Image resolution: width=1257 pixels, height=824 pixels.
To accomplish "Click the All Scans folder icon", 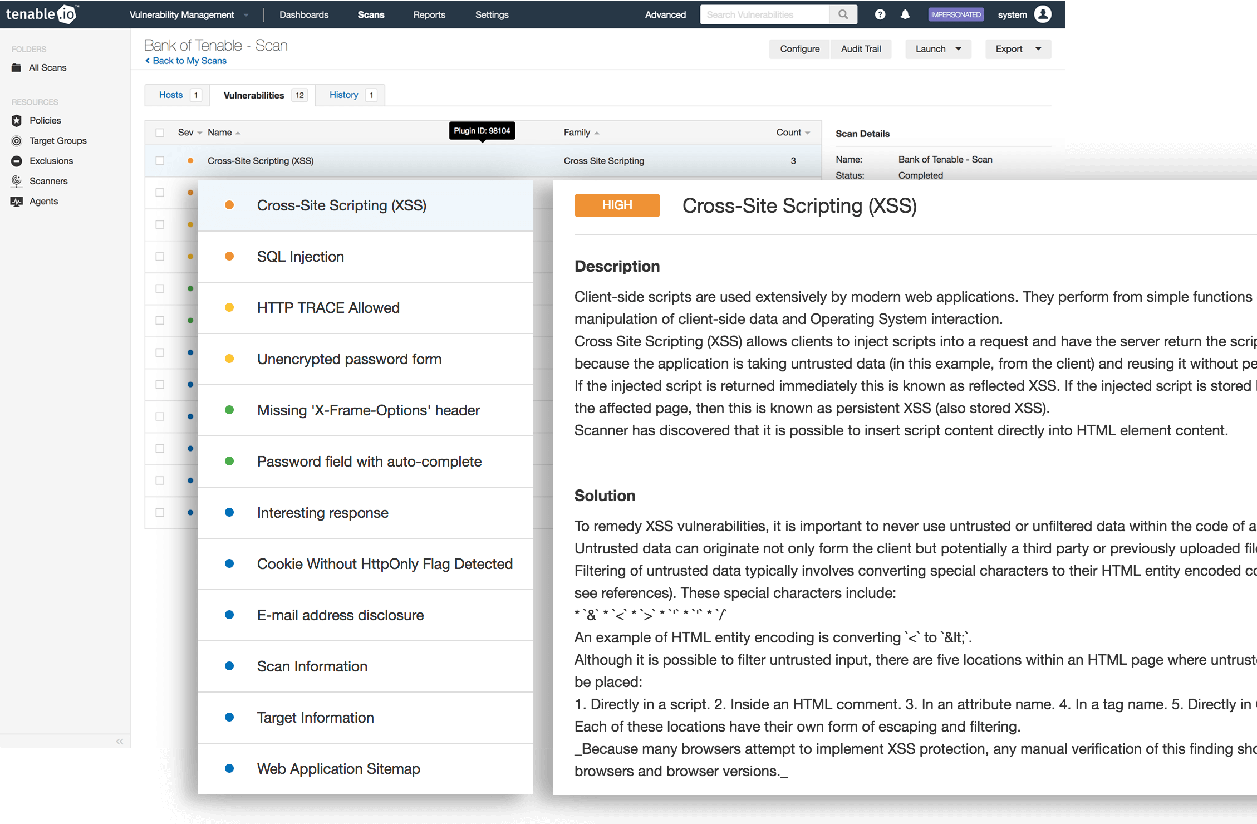I will (17, 67).
